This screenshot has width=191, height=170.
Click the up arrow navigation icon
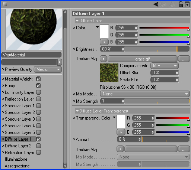(172, 4)
